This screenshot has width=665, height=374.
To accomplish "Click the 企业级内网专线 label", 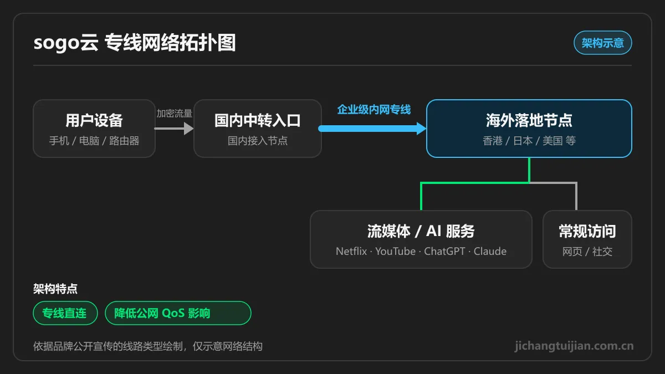I will click(374, 110).
